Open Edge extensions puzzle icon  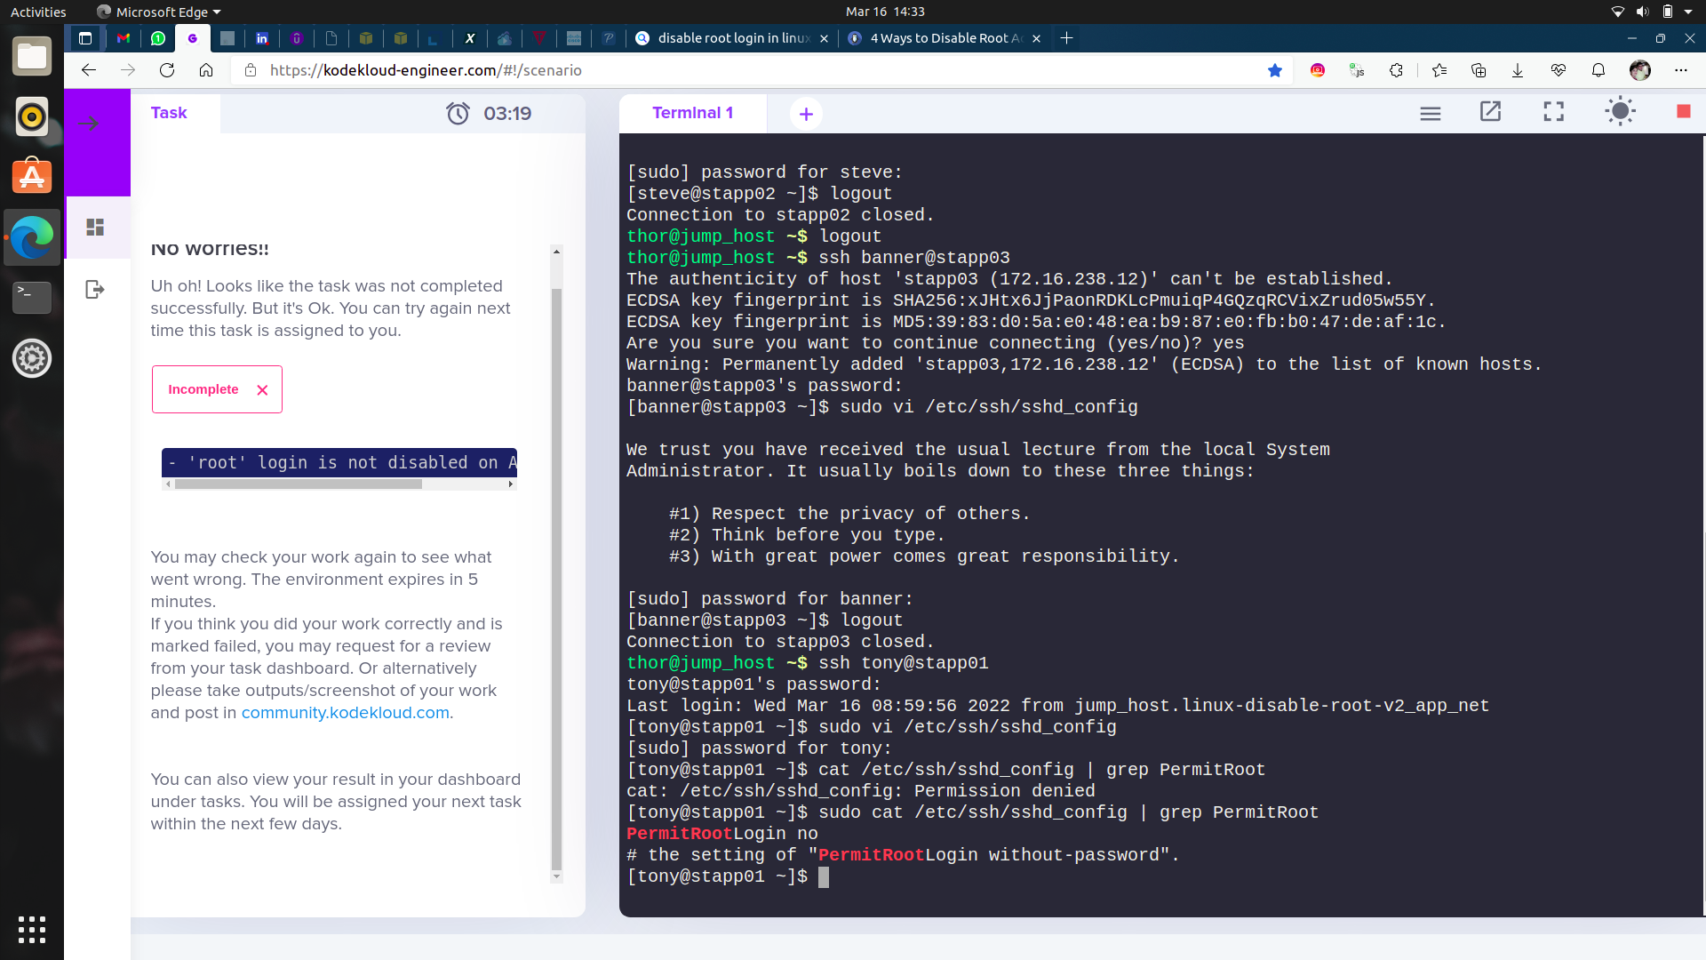click(1396, 70)
